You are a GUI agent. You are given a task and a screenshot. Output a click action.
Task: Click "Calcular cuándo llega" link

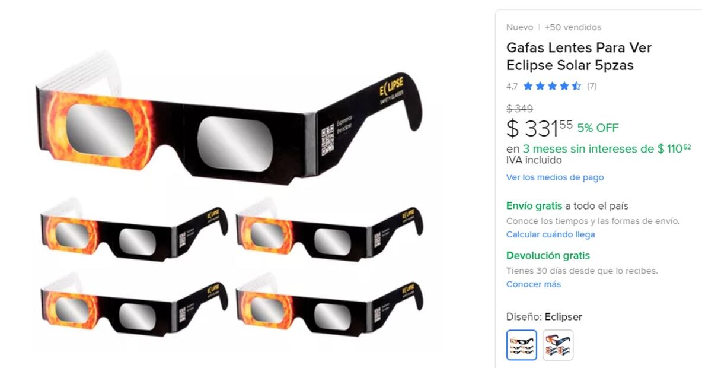[550, 234]
